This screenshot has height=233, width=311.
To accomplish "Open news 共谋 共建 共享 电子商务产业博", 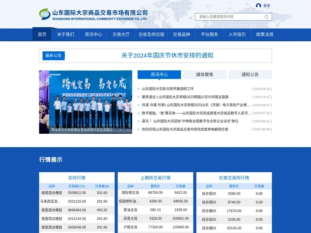I will (x=196, y=105).
